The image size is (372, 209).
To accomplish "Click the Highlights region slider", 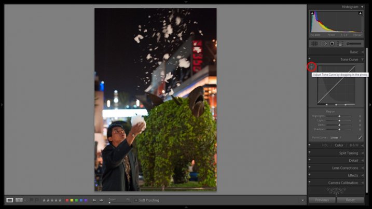I will [339, 116].
